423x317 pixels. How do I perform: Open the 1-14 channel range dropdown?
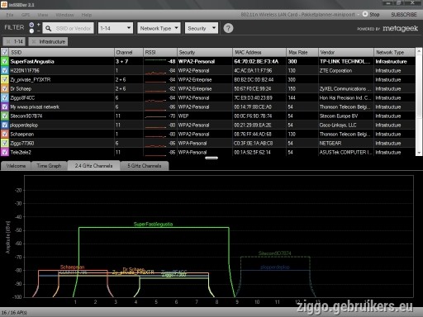click(116, 28)
